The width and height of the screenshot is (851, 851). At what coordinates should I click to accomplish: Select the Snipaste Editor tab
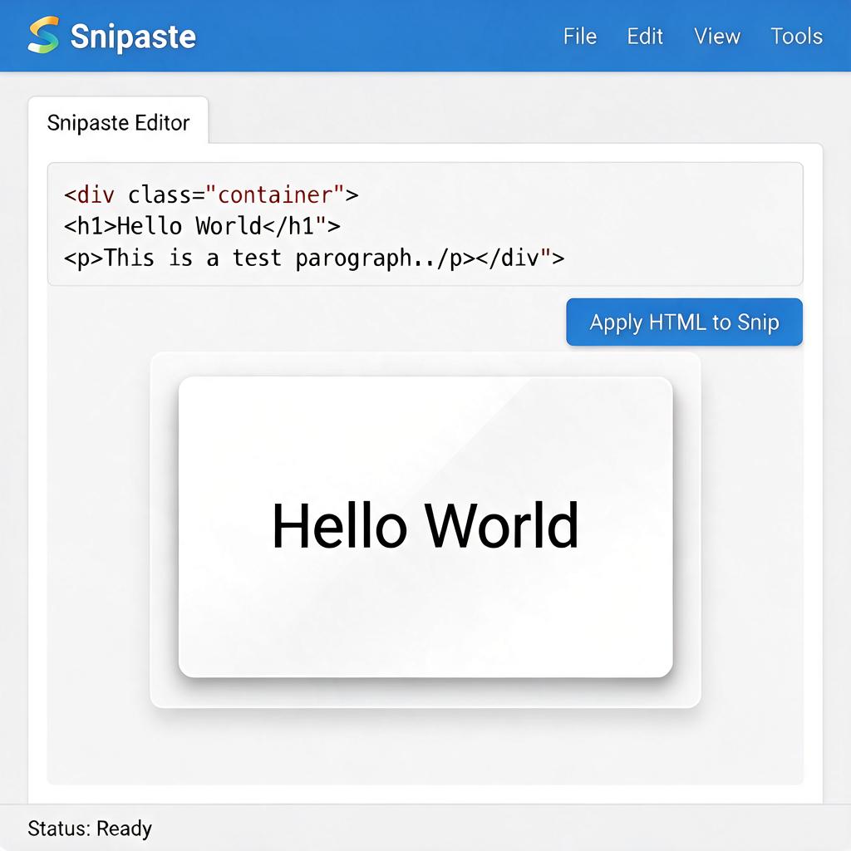coord(118,122)
